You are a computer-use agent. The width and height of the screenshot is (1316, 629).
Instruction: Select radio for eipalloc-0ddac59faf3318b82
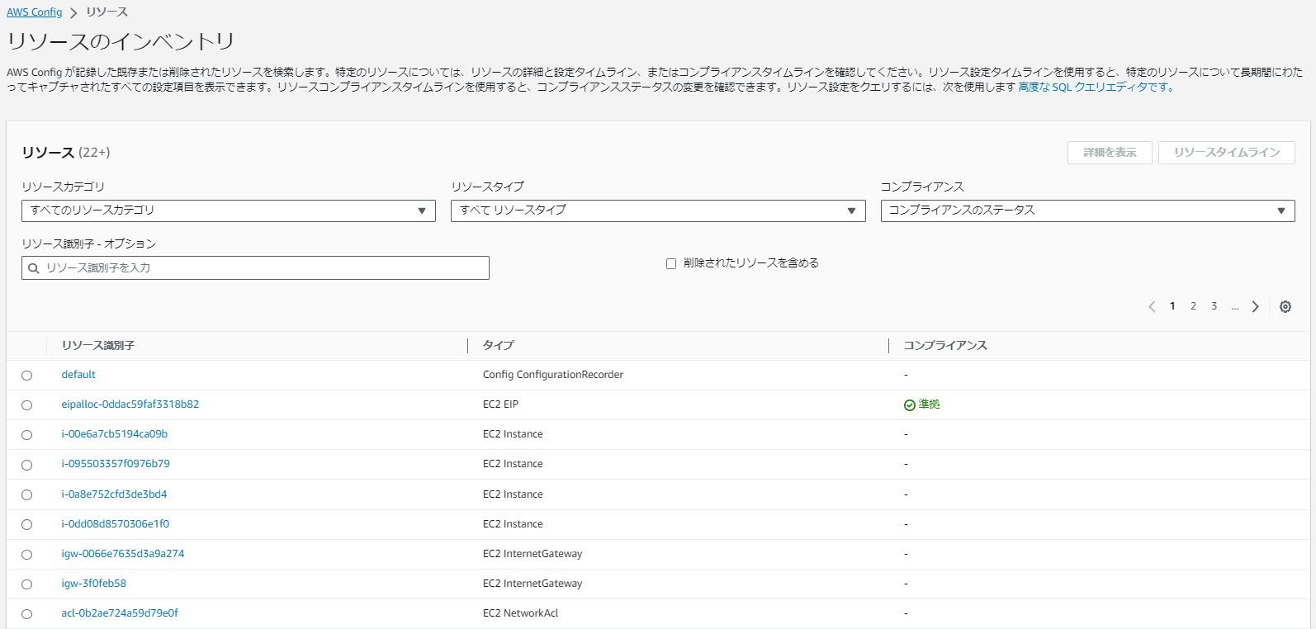[27, 405]
